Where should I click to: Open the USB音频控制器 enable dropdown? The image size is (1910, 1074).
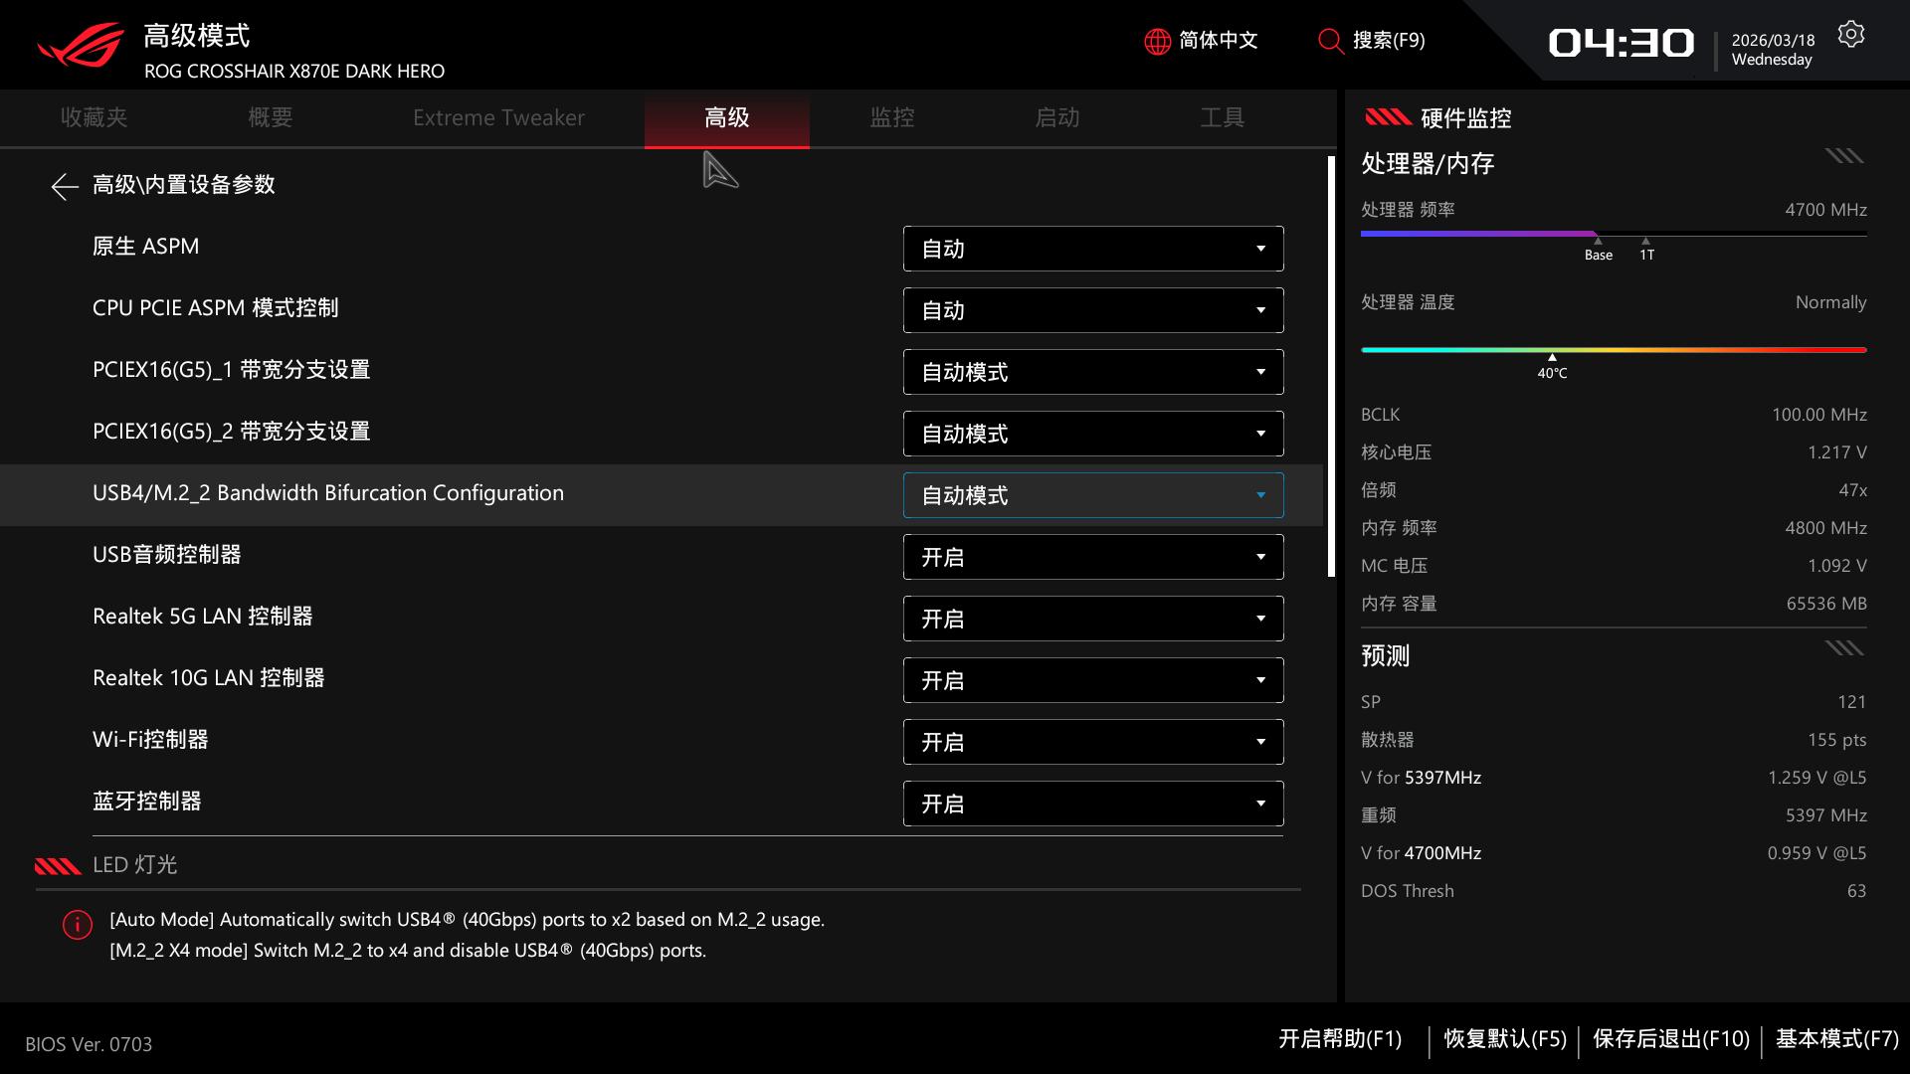point(1092,557)
